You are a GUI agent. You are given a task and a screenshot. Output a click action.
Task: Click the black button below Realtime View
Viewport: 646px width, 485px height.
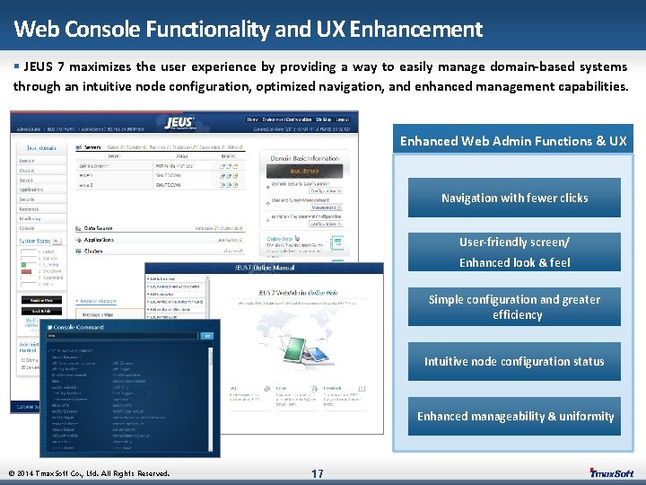coord(41,311)
